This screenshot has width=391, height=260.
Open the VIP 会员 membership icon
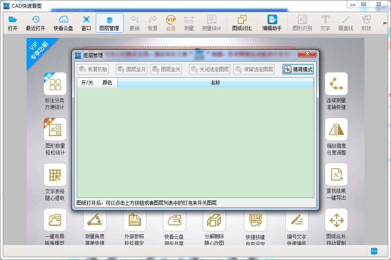pos(170,23)
